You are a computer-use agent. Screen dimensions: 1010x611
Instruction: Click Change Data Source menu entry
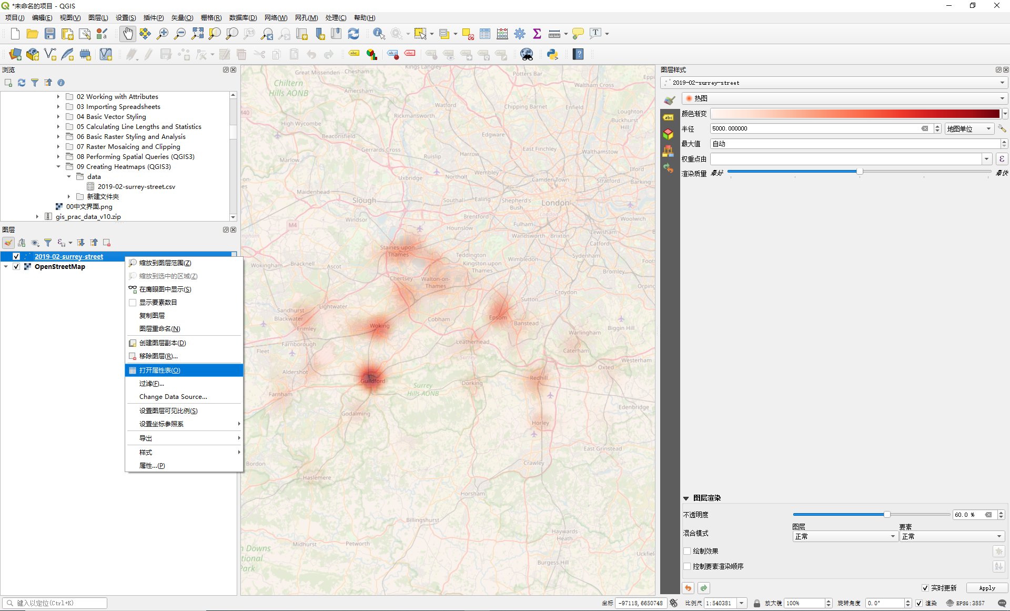(173, 397)
